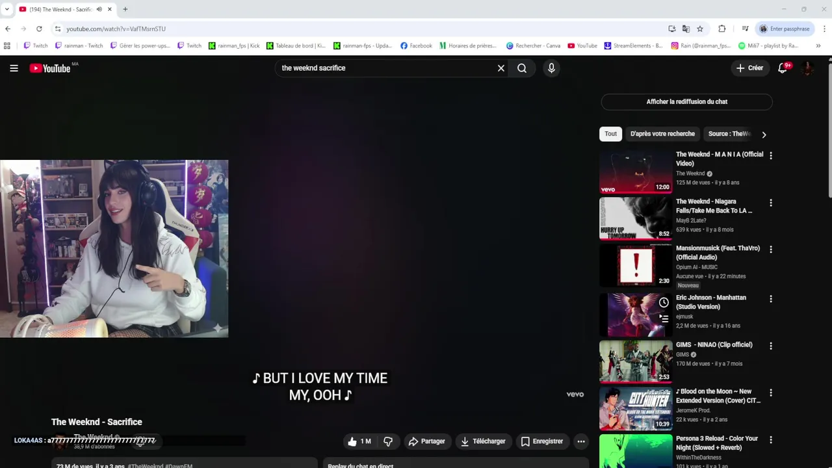
Task: Select the Tout filter chip
Action: pyautogui.click(x=610, y=134)
